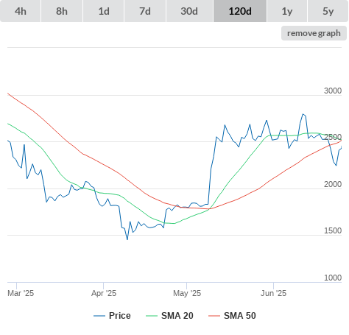Image resolution: width=349 pixels, height=335 pixels.
Task: Click the active 120d range tab
Action: coord(240,11)
